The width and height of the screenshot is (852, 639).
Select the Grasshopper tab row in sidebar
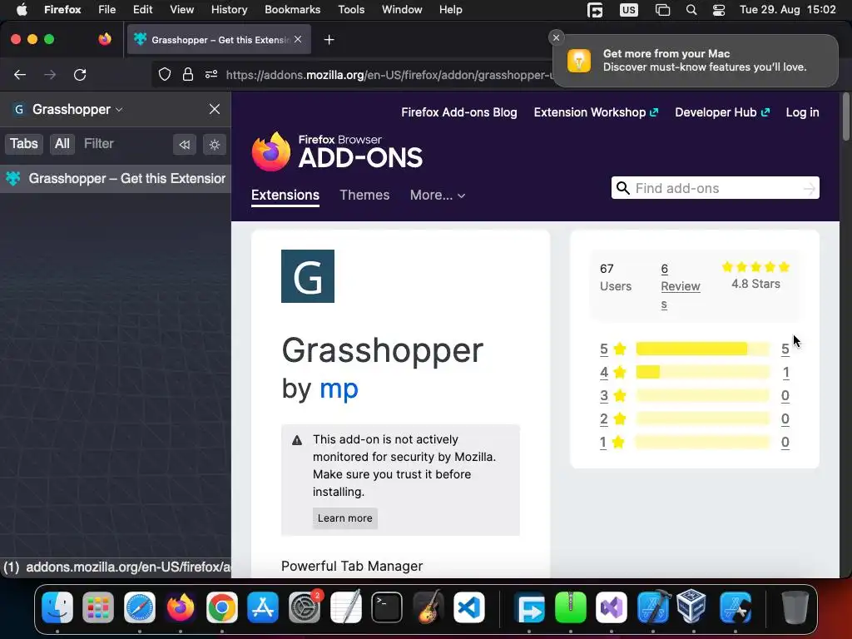pos(115,178)
